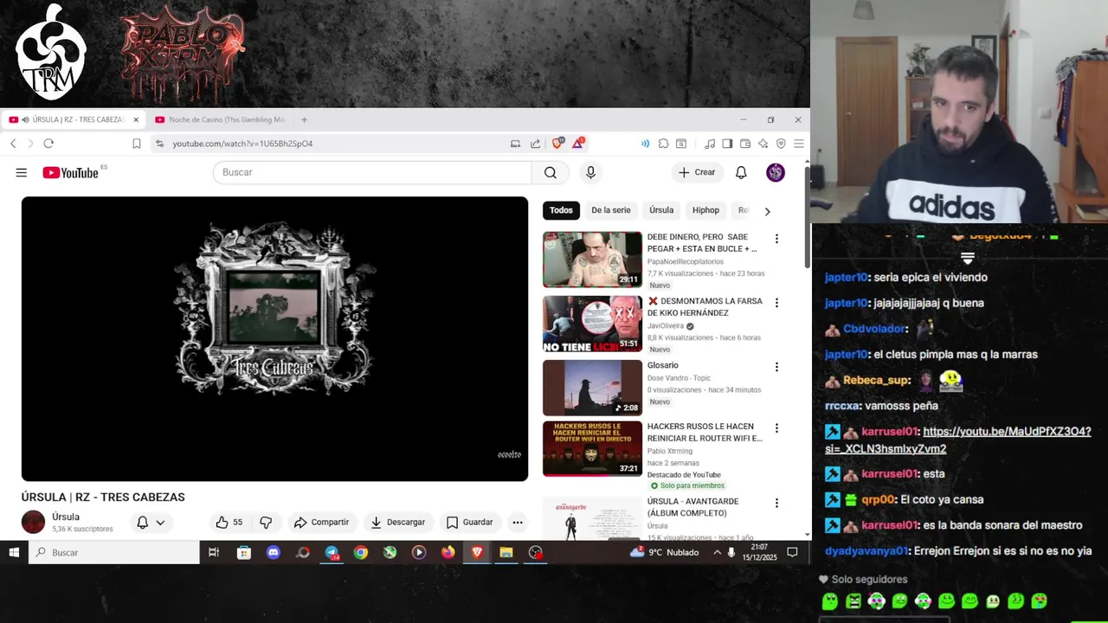Like the video with thumbs-up
The image size is (1108, 623).
[x=229, y=523]
